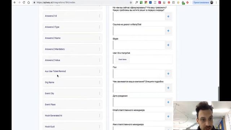Open options menu for Event Place
Viewport: 231px width, 130px height.
click(x=100, y=104)
